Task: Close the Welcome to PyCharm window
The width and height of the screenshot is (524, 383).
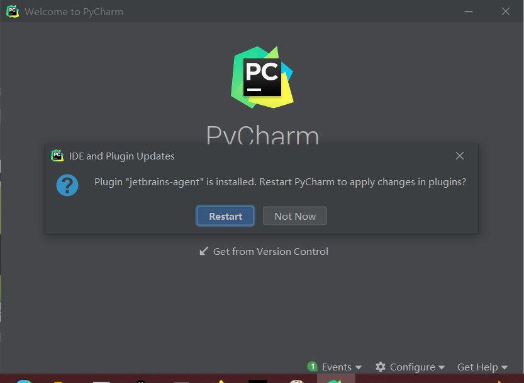Action: [506, 11]
